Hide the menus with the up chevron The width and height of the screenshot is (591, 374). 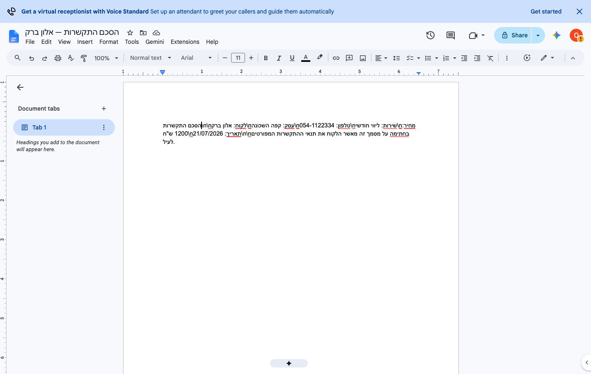coord(573,58)
